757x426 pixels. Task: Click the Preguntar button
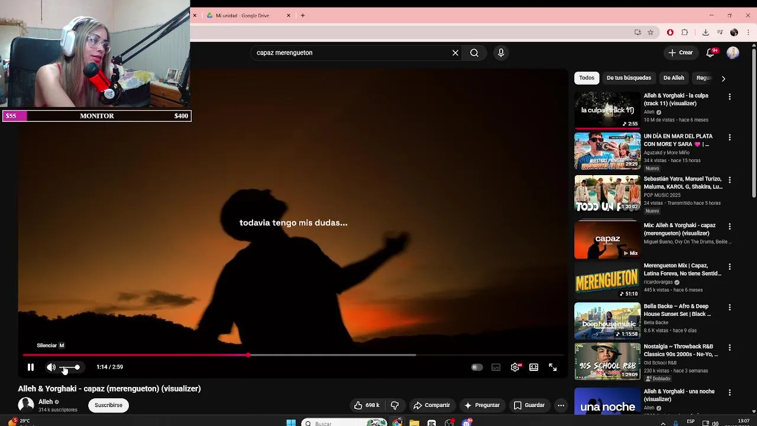tap(482, 405)
